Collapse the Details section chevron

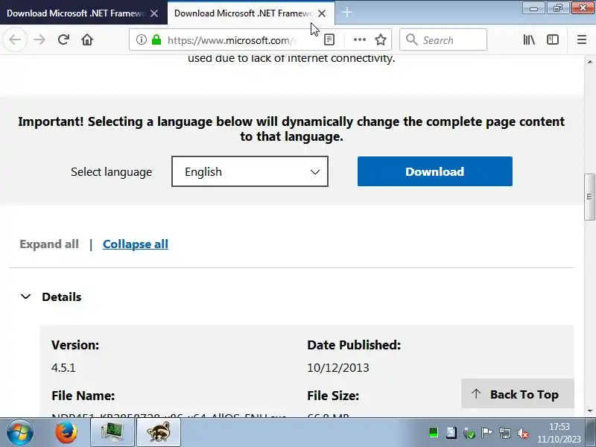click(25, 297)
